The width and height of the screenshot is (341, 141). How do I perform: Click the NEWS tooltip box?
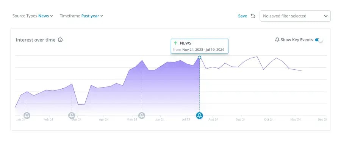coord(199,46)
